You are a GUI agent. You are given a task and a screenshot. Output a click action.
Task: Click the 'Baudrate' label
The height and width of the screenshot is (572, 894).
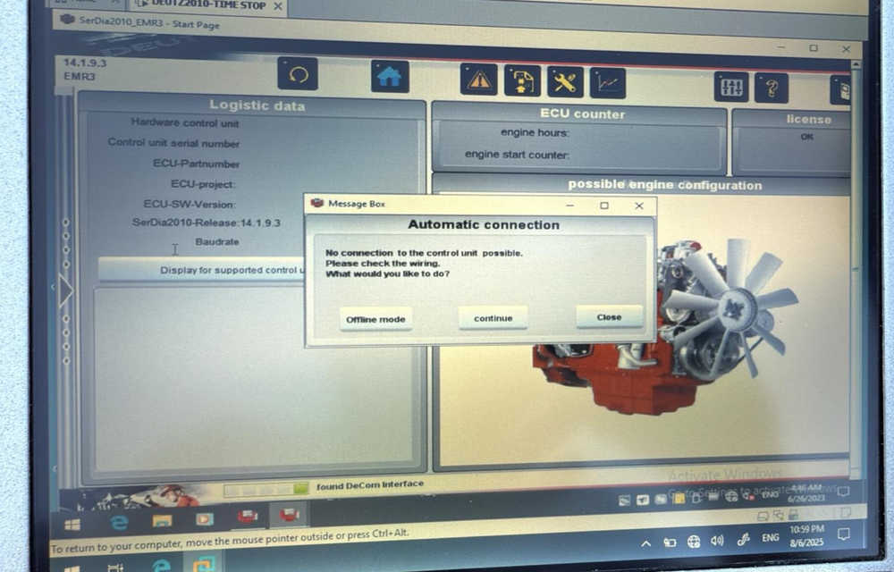pos(217,241)
